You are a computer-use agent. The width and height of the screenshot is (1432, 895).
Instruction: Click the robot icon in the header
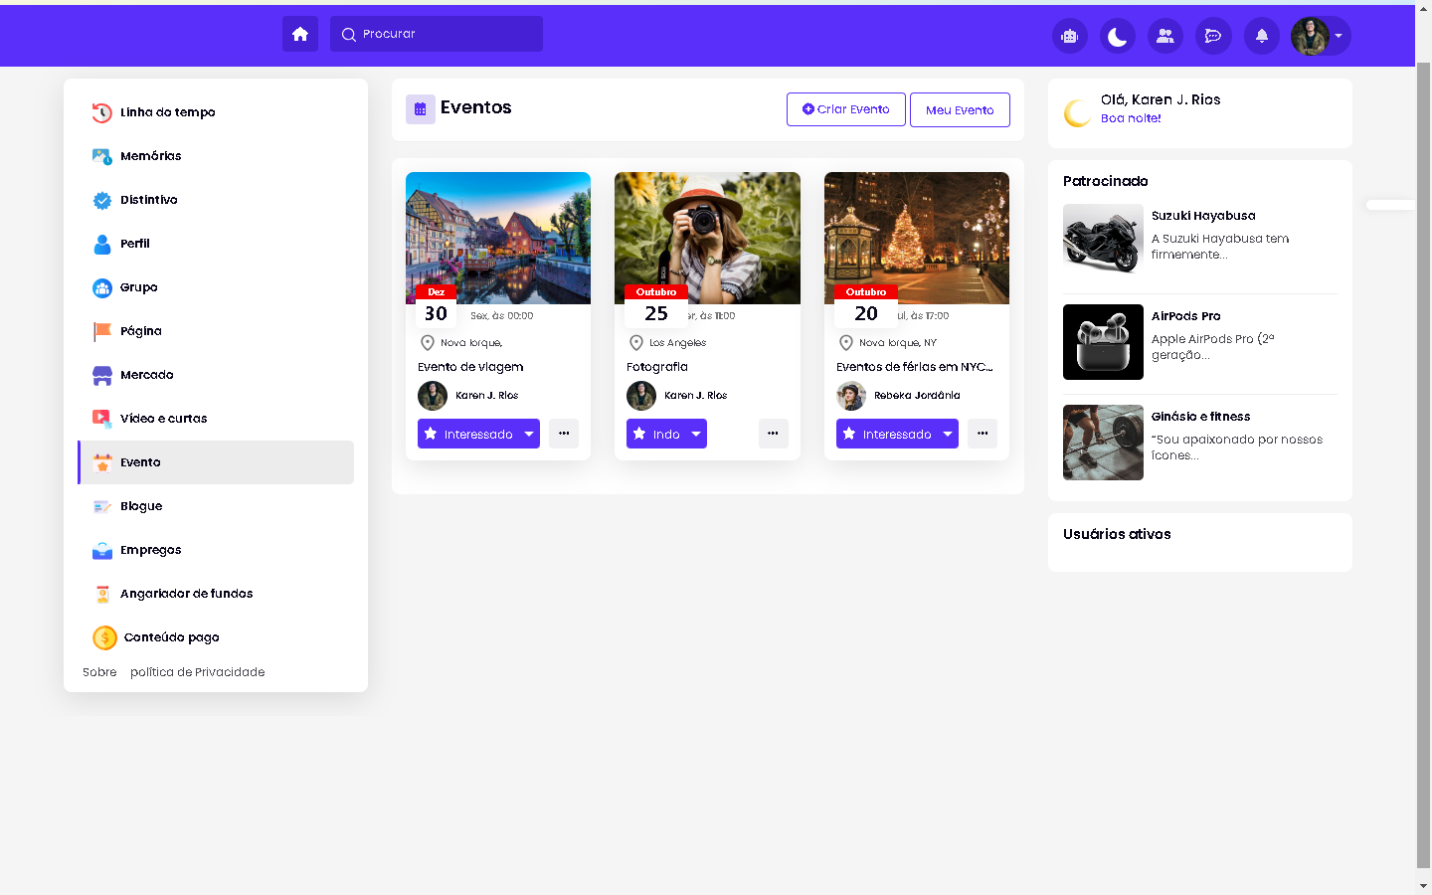pos(1069,36)
